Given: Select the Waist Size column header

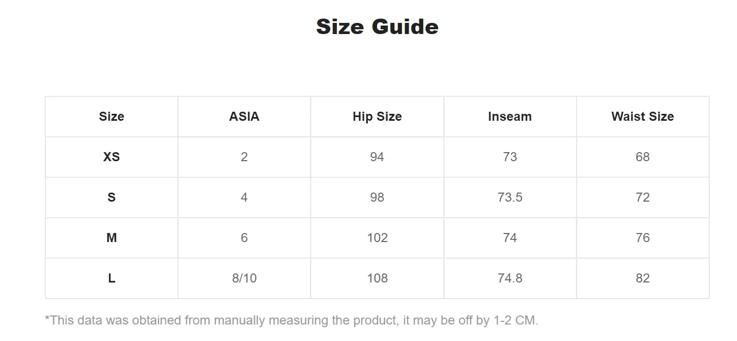Looking at the screenshot, I should (643, 117).
